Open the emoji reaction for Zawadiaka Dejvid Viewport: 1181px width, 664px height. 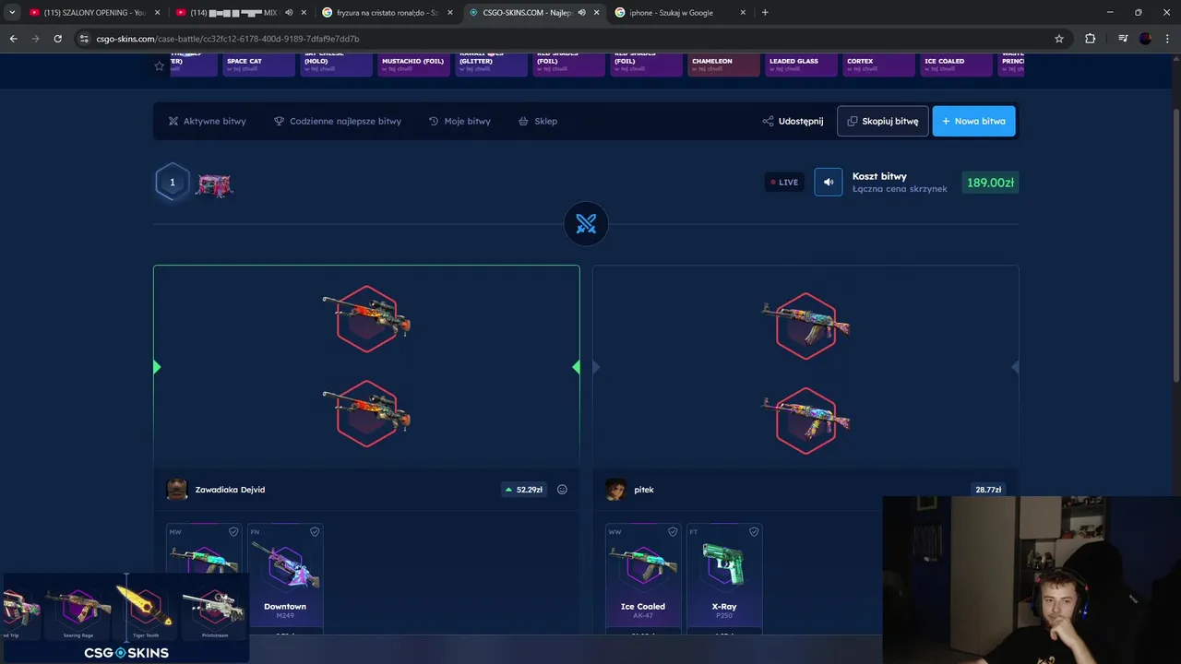(562, 490)
